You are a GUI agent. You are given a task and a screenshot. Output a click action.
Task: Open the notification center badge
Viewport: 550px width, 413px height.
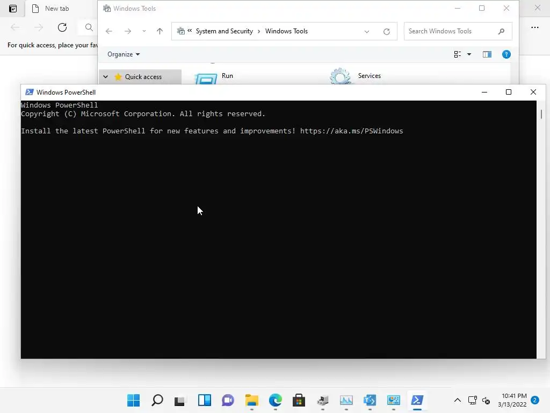click(535, 400)
